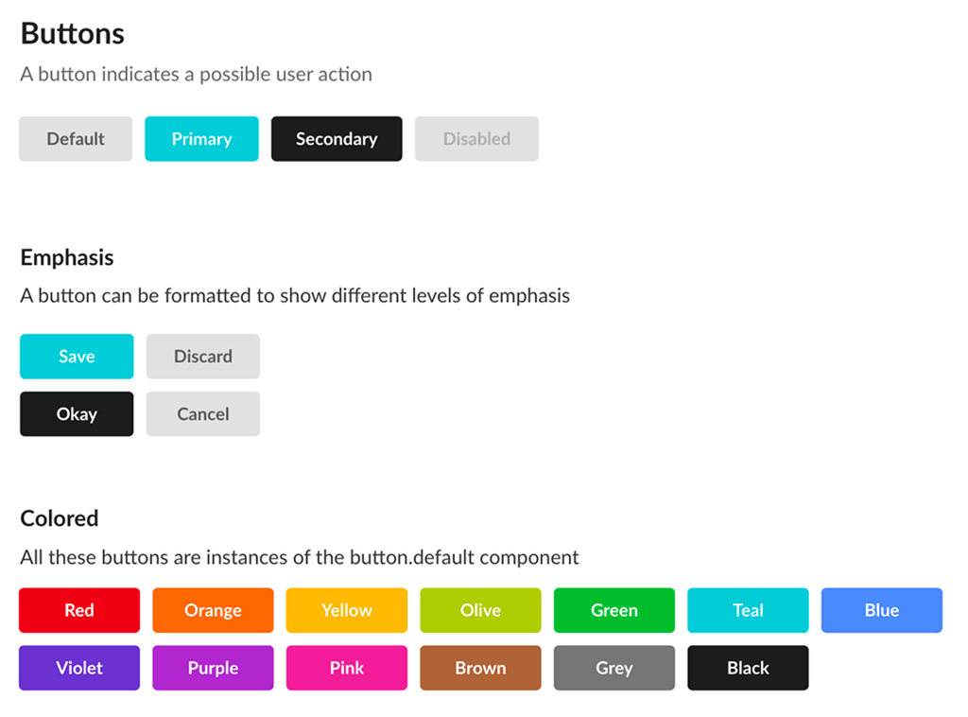Image resolution: width=968 pixels, height=717 pixels.
Task: Select the Green colored button
Action: tap(614, 610)
